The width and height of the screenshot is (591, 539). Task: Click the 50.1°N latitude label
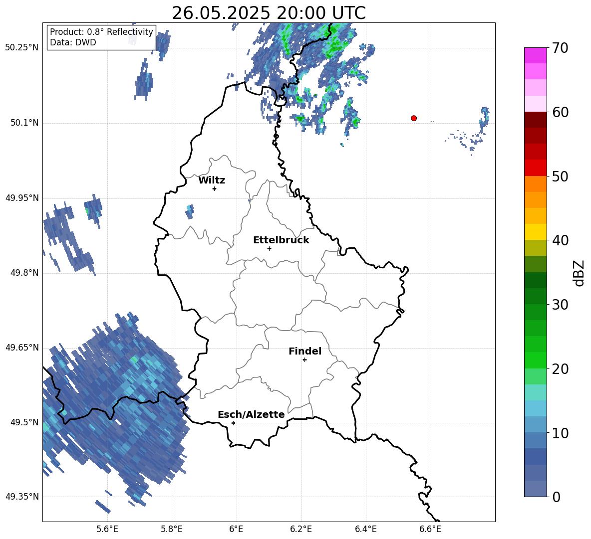point(24,123)
